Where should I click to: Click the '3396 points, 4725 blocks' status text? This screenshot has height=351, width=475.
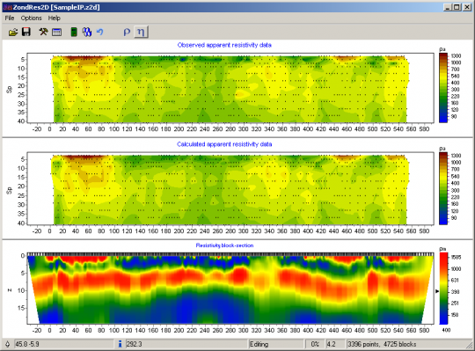382,344
